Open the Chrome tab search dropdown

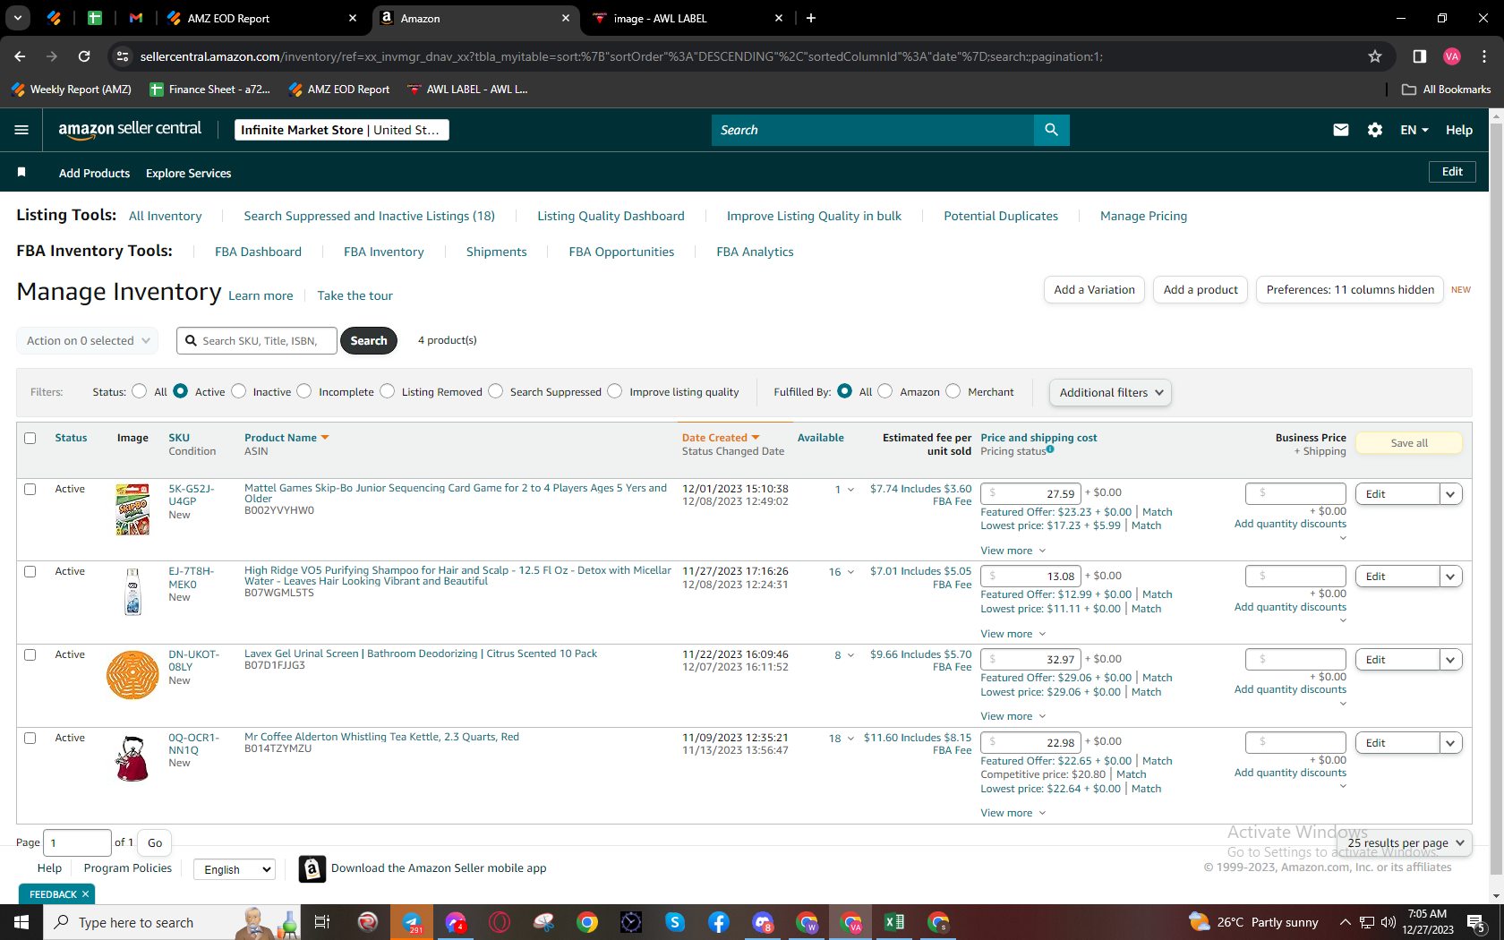(18, 18)
